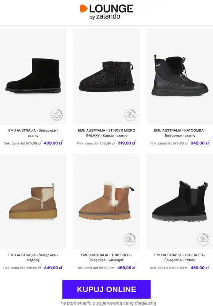The image size is (213, 306).
Task: Open EMU AUSTRALIA Śniegowce brązowy title link
Action: point(33,257)
